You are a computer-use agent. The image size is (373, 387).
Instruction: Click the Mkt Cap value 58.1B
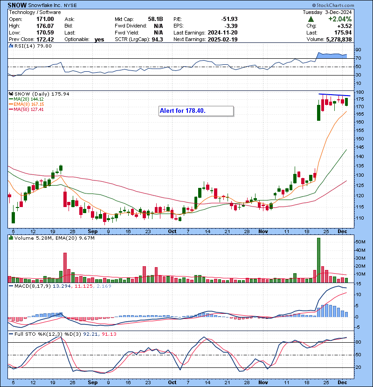click(x=156, y=19)
